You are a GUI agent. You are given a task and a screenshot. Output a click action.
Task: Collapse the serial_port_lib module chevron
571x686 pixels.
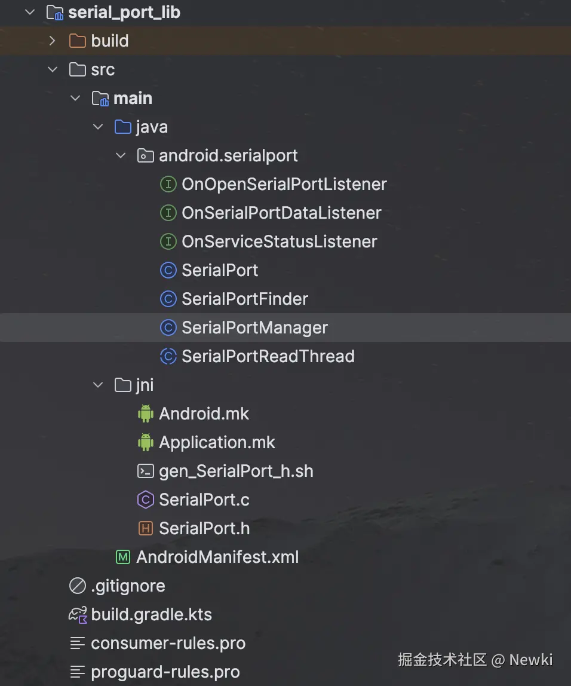click(30, 12)
